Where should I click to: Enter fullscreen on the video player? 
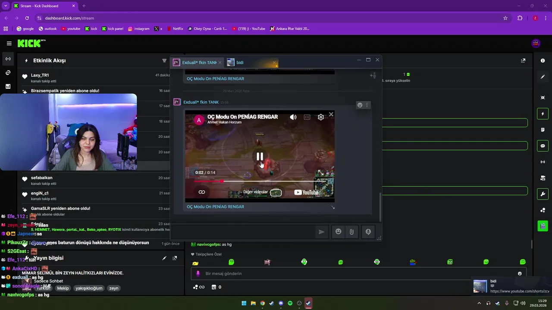pos(321,173)
